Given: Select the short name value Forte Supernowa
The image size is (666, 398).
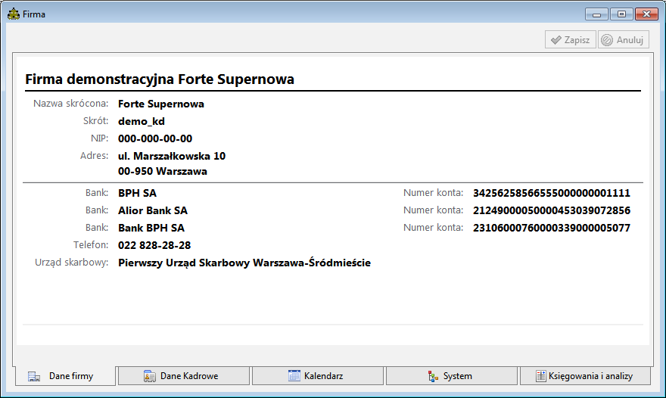Looking at the screenshot, I should (161, 104).
